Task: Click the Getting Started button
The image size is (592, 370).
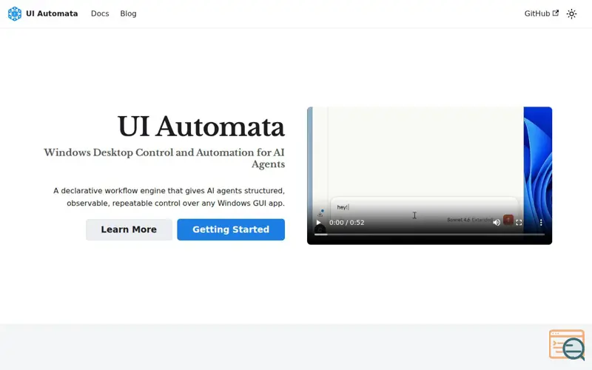Action: 231,229
